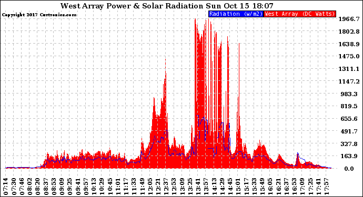
Task: Click the 12:53 time label
Action: 174,186
